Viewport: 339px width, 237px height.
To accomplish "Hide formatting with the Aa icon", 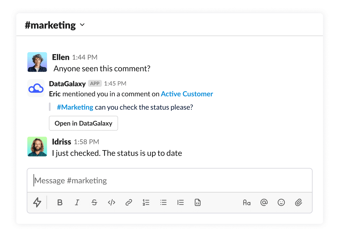I will (x=247, y=203).
